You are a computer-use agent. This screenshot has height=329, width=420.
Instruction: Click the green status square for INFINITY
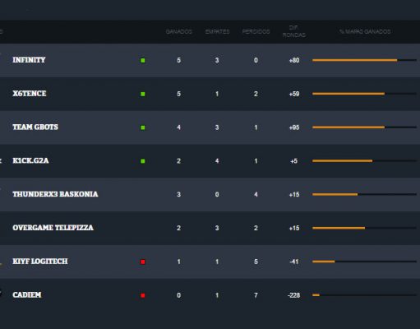click(143, 60)
